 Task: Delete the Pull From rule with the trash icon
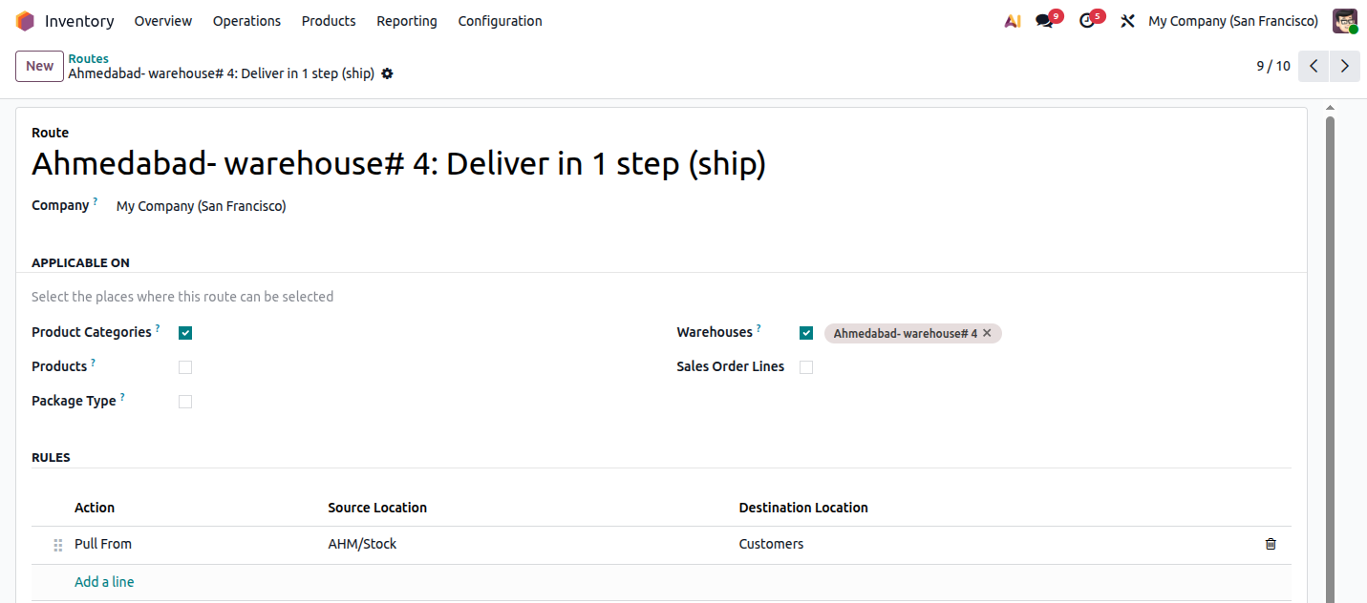pos(1271,544)
